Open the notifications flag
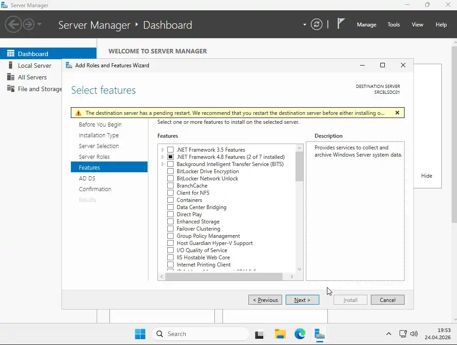This screenshot has height=345, width=457. pyautogui.click(x=341, y=23)
